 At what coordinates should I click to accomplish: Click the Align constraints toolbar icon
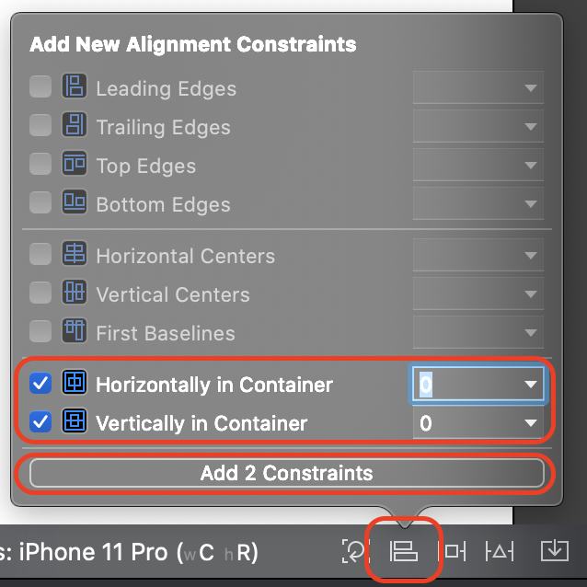(x=404, y=551)
